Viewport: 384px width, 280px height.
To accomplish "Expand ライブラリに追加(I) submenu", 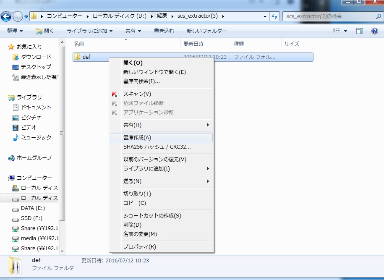I will pyautogui.click(x=162, y=169).
